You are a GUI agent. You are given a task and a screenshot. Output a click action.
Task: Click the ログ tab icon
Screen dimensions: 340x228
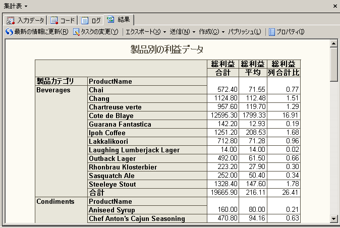click(85, 21)
